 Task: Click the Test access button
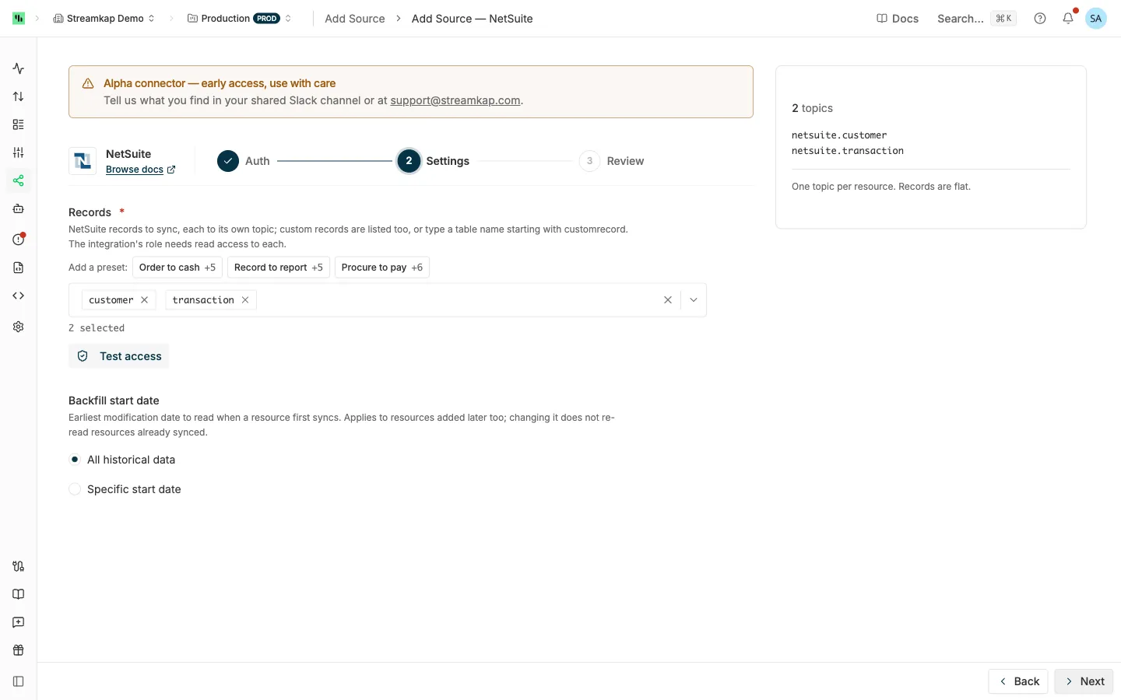coord(119,356)
